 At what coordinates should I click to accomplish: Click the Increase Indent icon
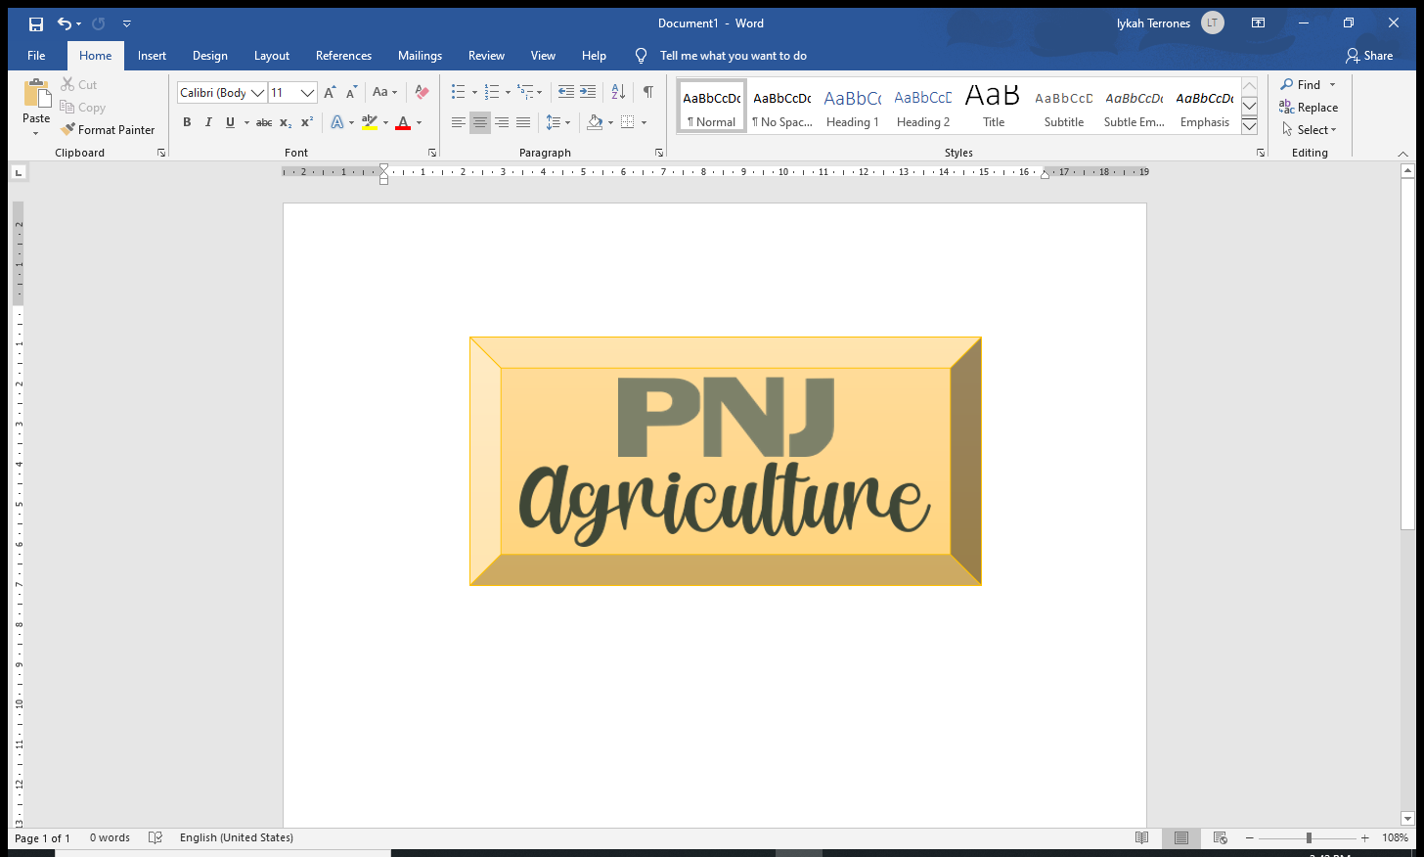click(x=588, y=92)
